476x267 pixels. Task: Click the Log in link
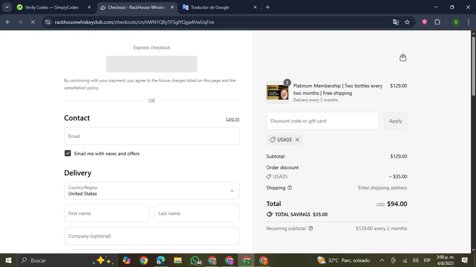[233, 119]
